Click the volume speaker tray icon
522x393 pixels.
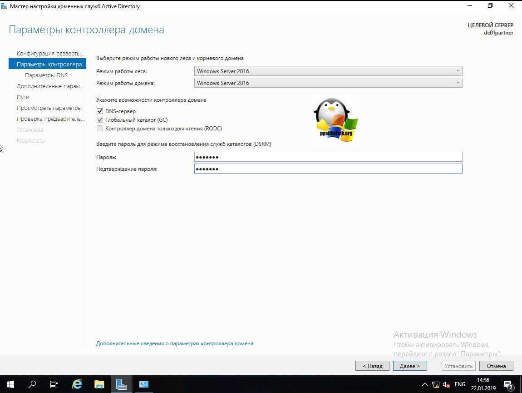coord(447,384)
